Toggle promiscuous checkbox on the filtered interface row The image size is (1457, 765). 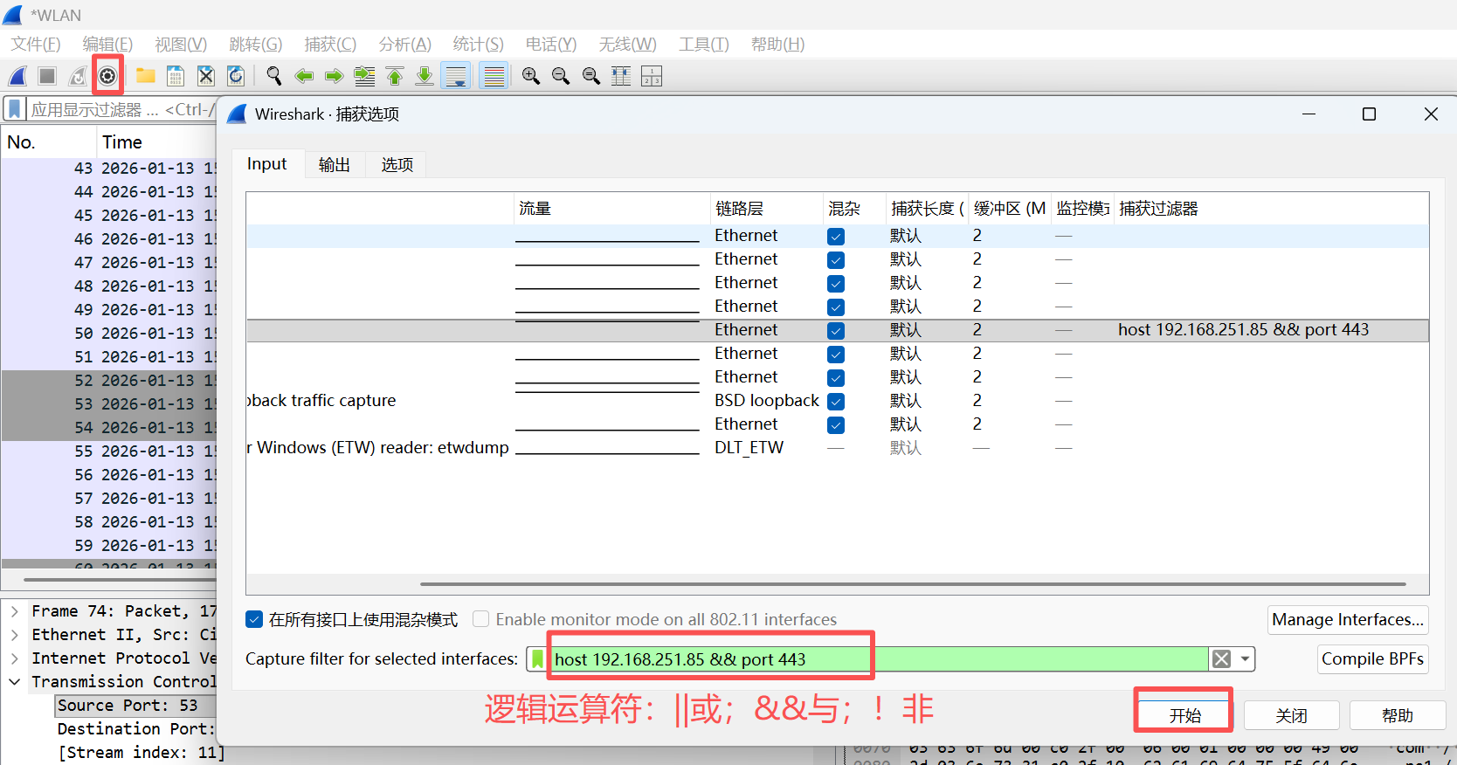(836, 330)
